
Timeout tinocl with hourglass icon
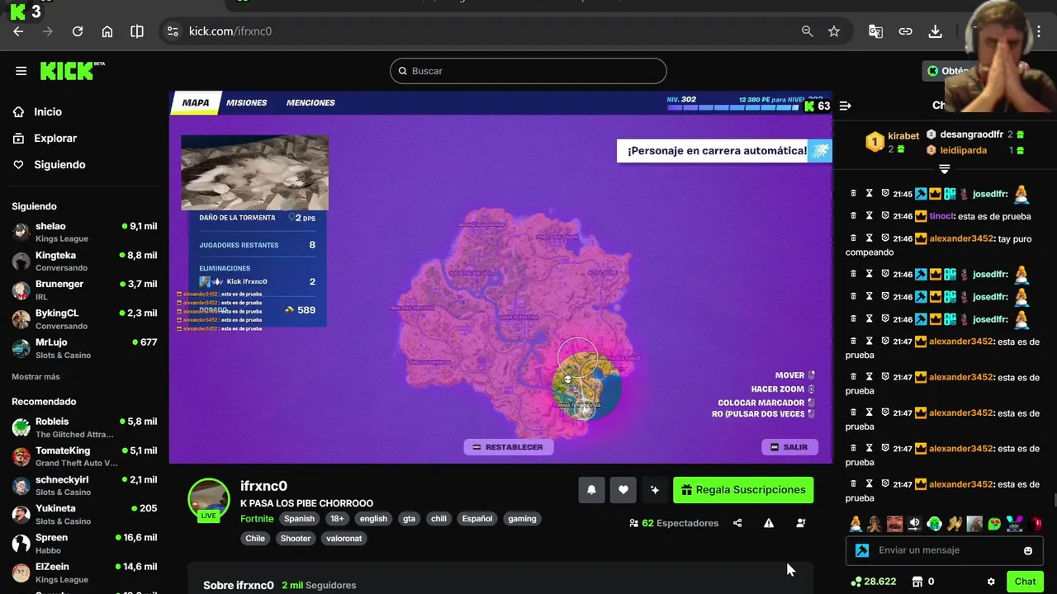click(x=869, y=216)
